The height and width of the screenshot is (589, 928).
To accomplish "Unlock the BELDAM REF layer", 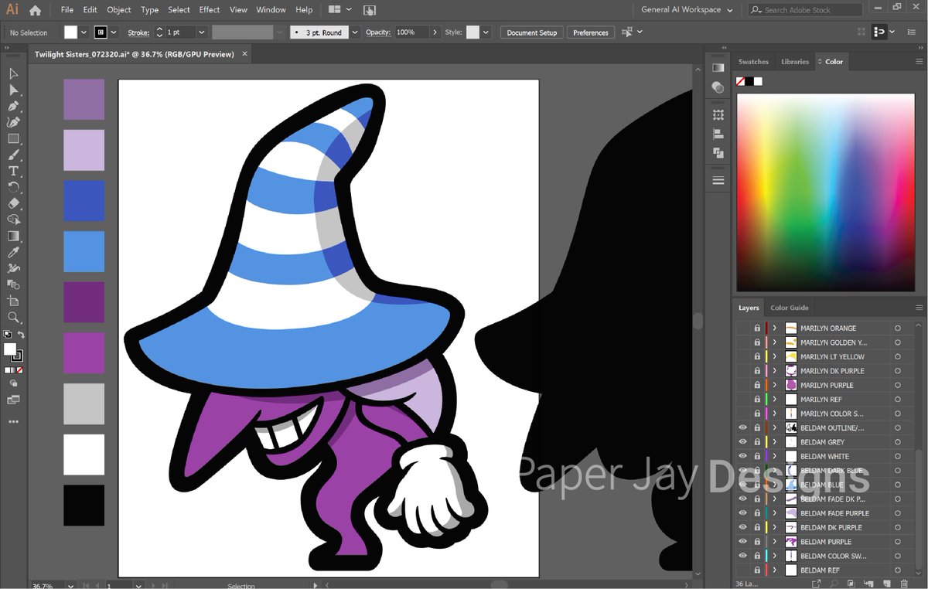I will [757, 570].
